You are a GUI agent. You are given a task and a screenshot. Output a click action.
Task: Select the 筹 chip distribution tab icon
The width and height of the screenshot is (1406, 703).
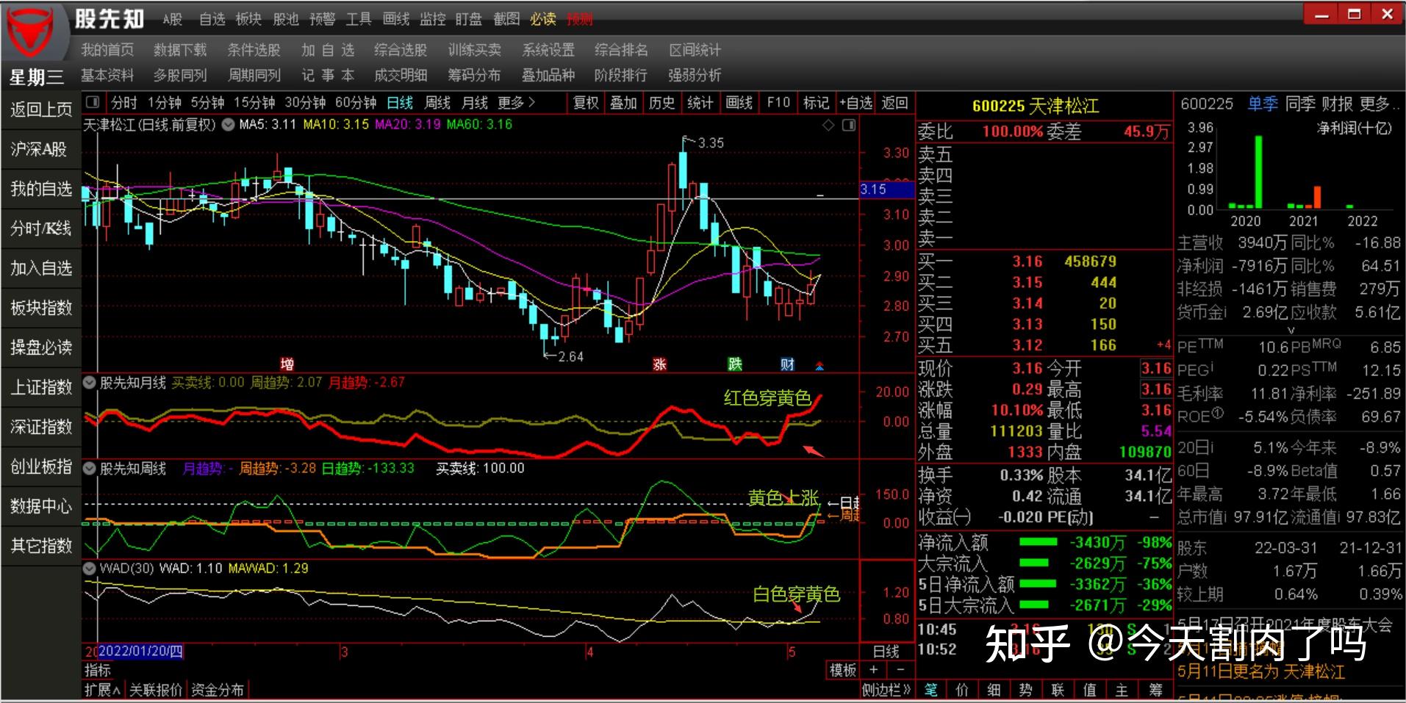tap(1155, 690)
